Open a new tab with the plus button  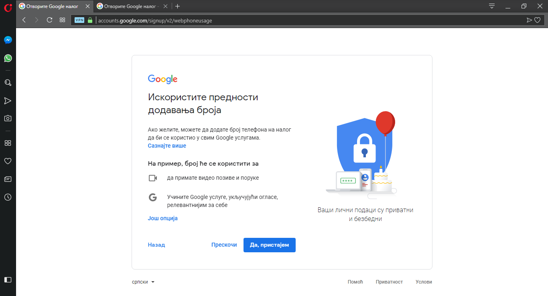[177, 6]
